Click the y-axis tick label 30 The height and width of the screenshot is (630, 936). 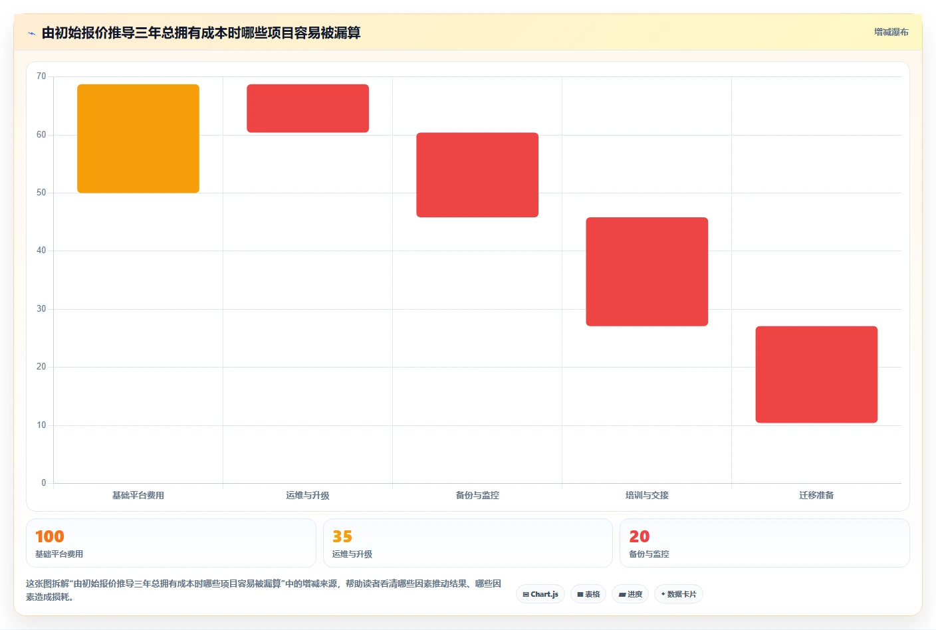coord(41,309)
